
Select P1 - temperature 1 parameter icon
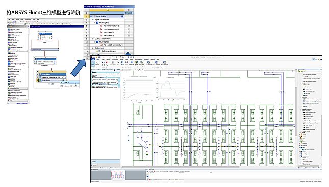tap(101, 26)
